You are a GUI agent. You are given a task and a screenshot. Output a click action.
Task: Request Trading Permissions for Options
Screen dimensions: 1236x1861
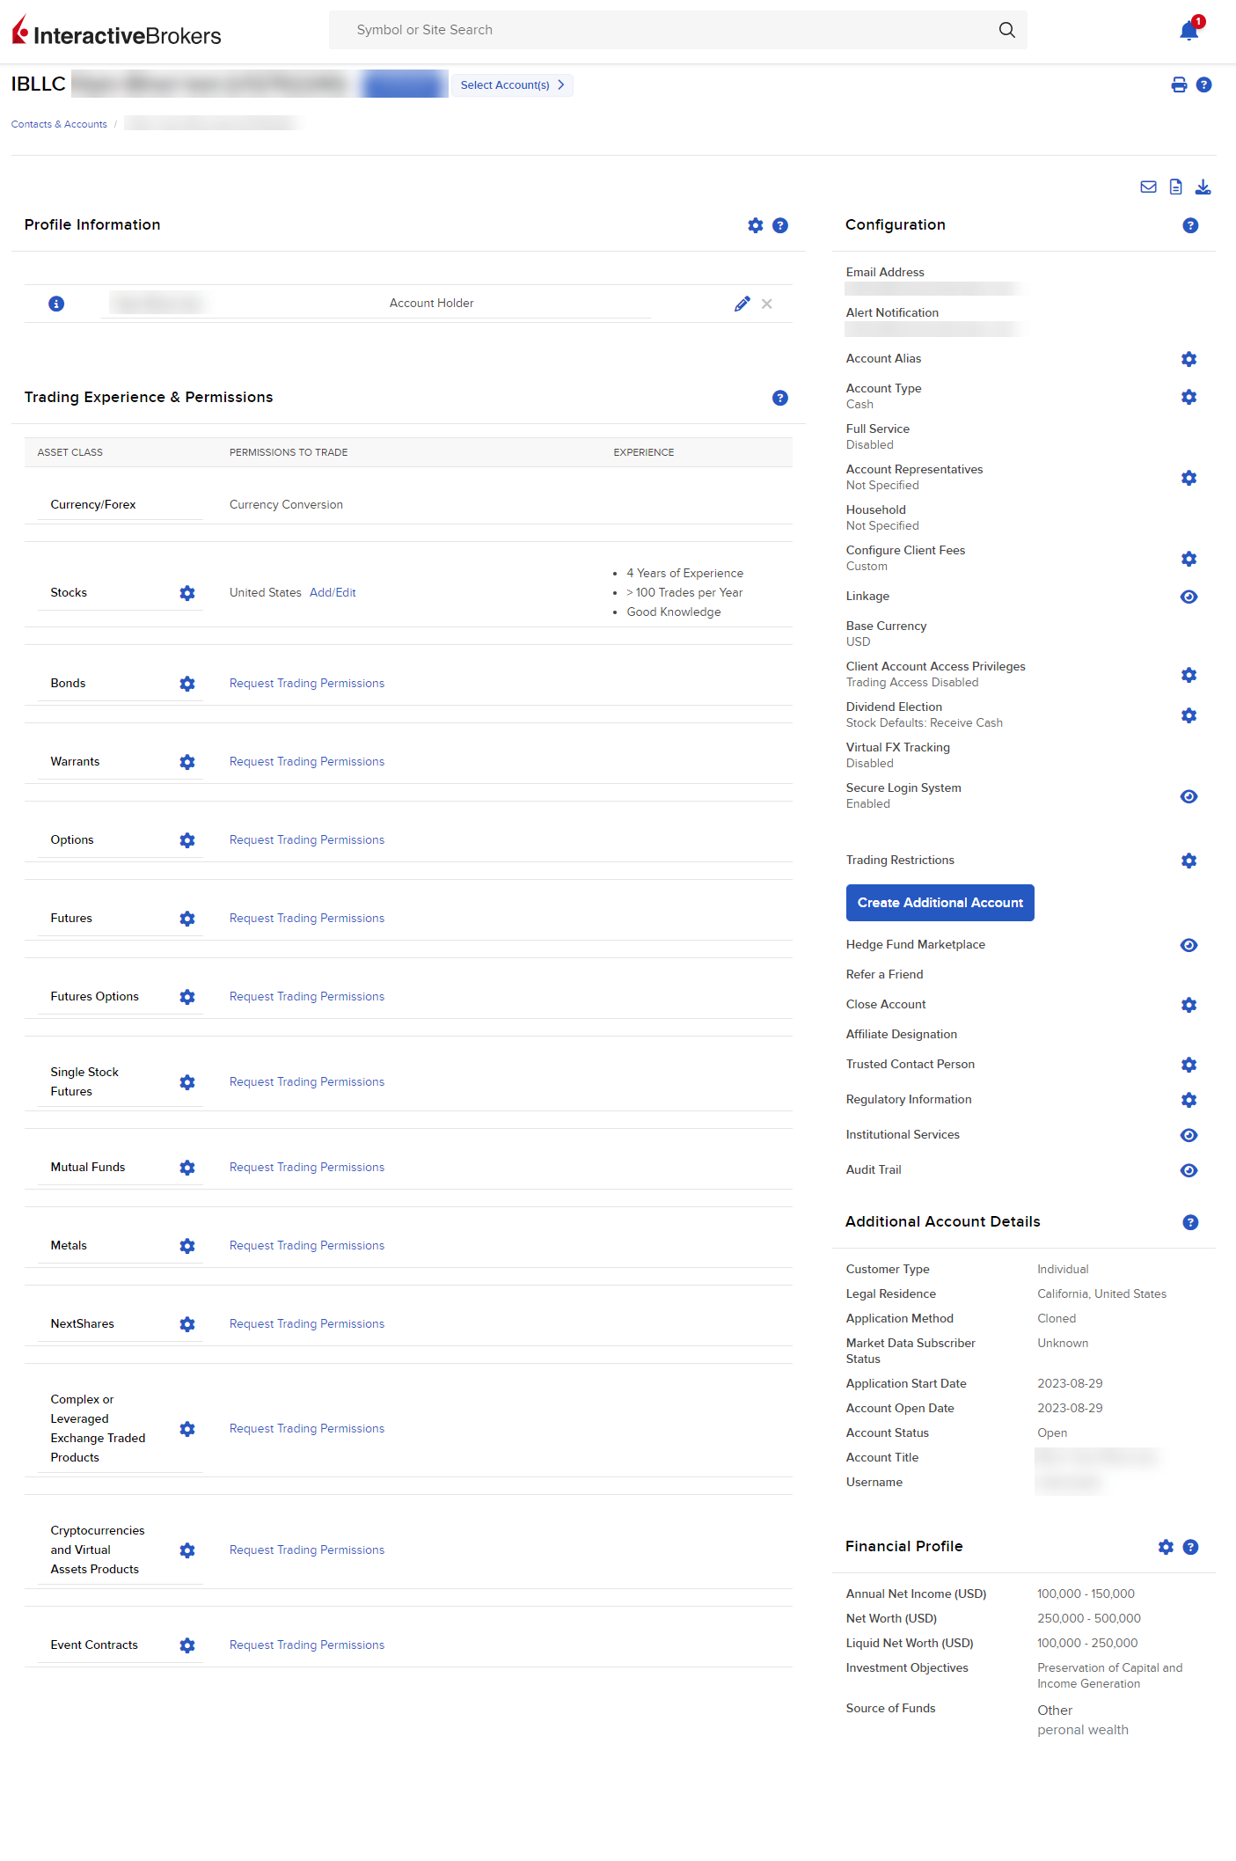[307, 839]
